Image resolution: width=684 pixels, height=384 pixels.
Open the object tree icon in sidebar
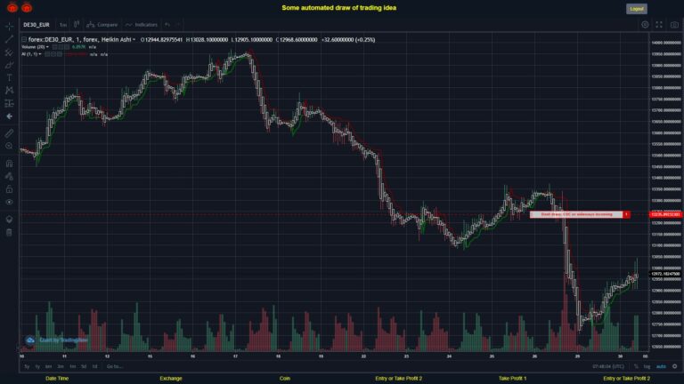[9, 219]
